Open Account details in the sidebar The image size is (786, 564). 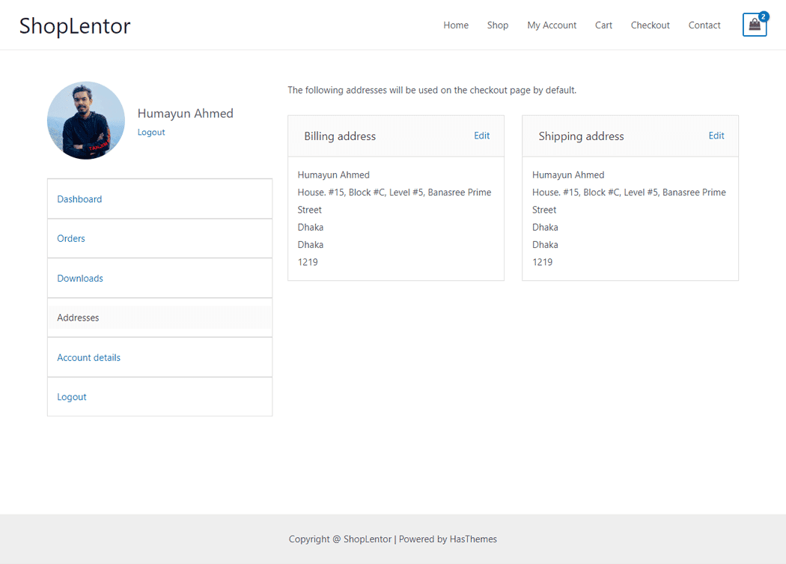pyautogui.click(x=88, y=358)
